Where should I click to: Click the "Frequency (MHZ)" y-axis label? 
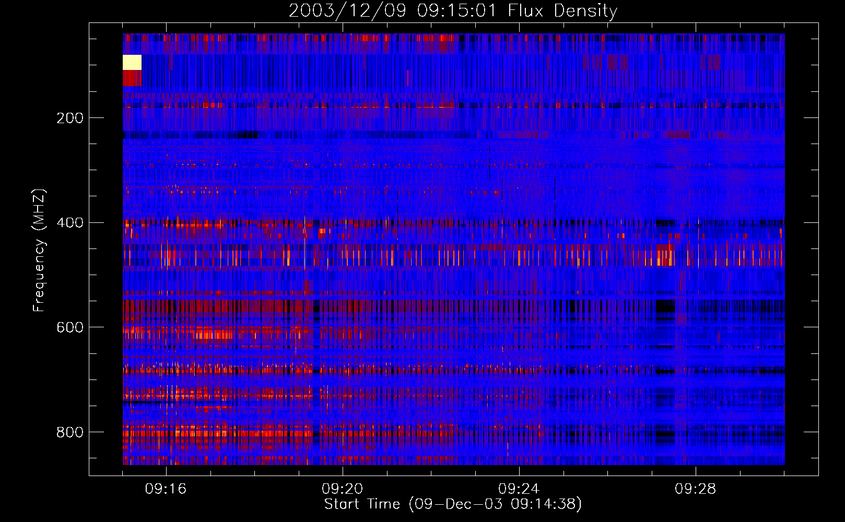pos(39,250)
